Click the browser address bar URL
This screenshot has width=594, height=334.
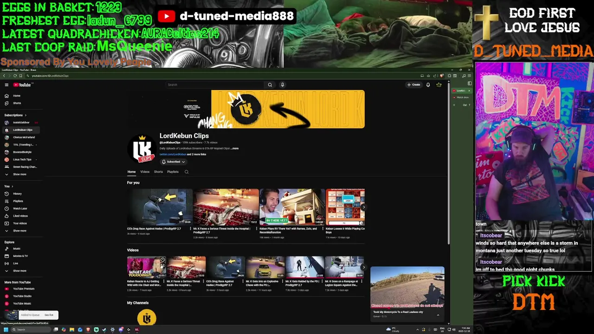(x=50, y=76)
